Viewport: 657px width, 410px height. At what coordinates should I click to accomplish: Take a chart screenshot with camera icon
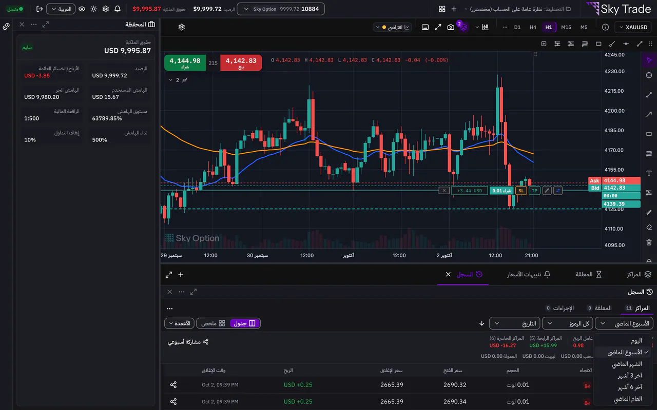coord(451,27)
